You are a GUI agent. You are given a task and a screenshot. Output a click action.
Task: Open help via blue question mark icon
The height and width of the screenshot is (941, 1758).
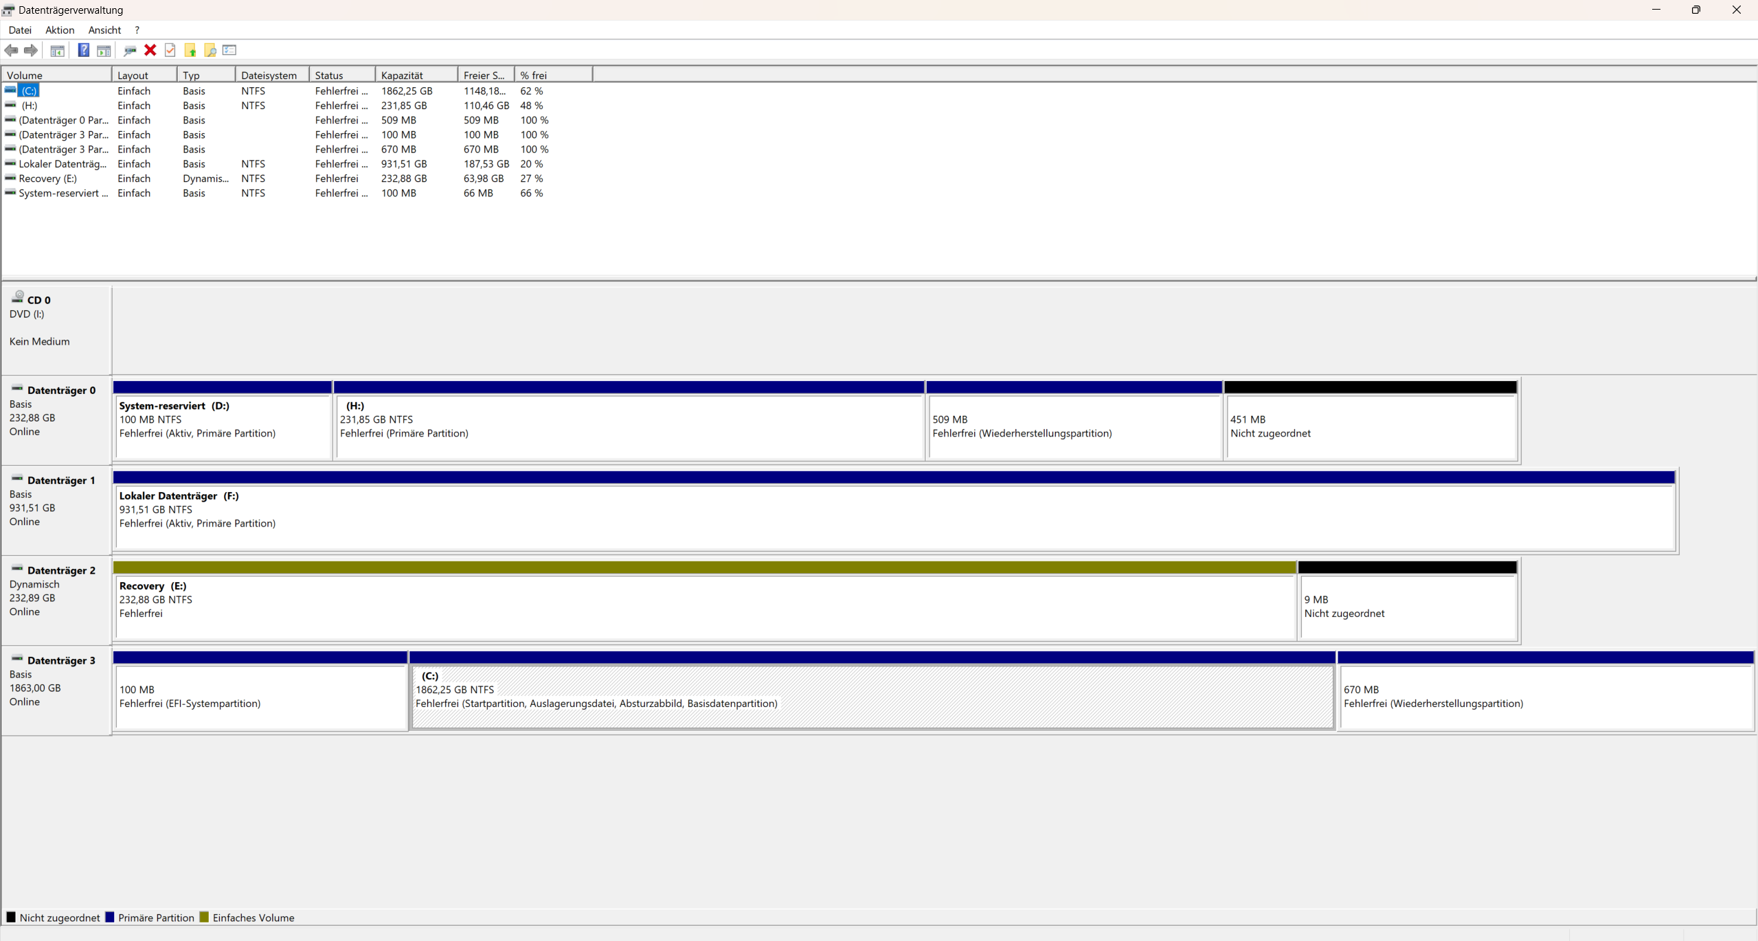(x=83, y=50)
